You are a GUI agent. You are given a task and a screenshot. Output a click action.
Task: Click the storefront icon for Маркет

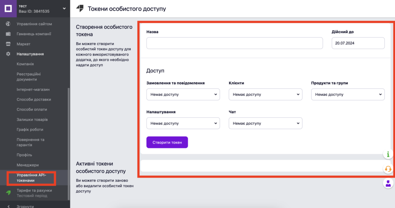click(x=8, y=44)
